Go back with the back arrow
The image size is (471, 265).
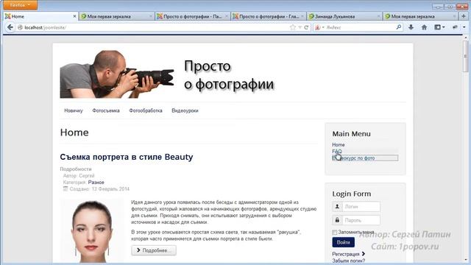pos(10,27)
